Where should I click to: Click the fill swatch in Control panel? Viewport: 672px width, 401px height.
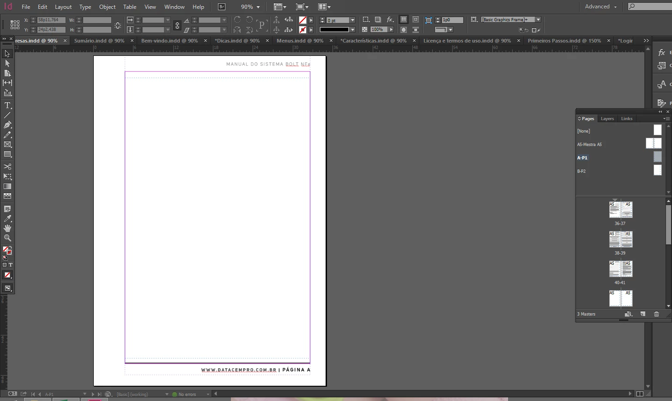coord(303,20)
